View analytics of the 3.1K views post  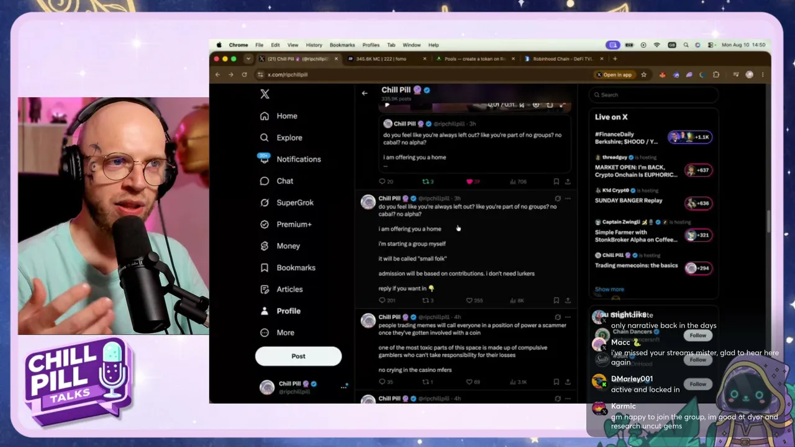click(x=518, y=382)
